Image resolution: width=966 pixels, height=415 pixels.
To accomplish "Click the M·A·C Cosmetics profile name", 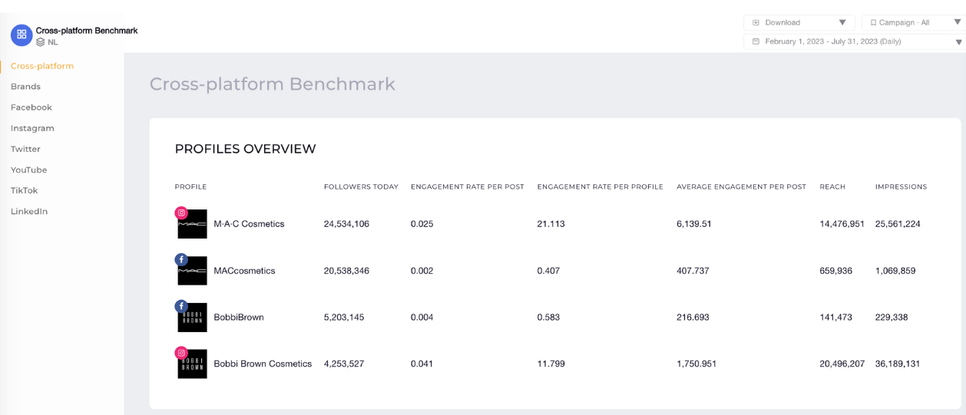I will click(x=249, y=224).
